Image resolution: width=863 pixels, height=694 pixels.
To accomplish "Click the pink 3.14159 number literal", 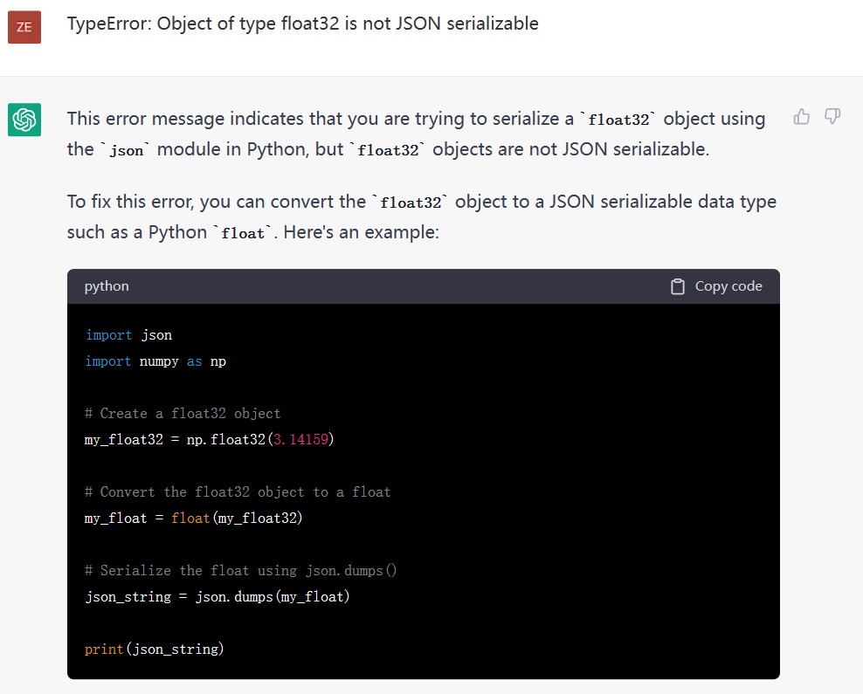I will click(301, 439).
